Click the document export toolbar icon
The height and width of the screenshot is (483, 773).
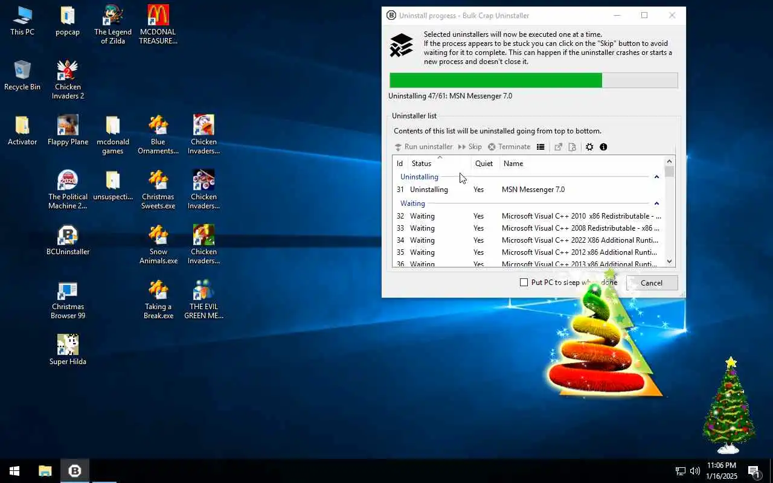point(573,147)
